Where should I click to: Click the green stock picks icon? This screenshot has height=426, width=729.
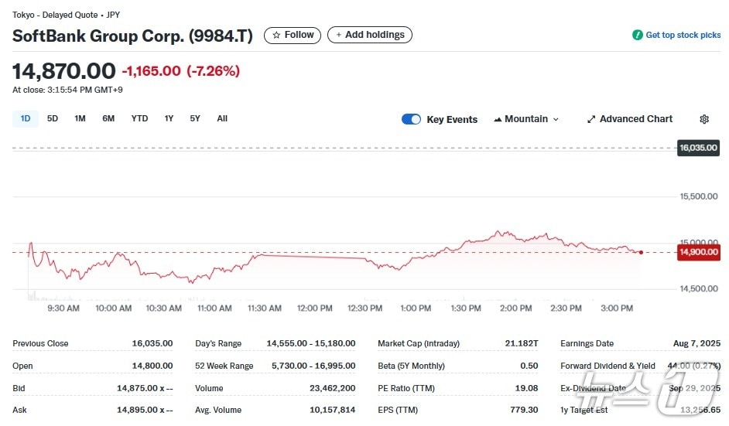click(638, 35)
